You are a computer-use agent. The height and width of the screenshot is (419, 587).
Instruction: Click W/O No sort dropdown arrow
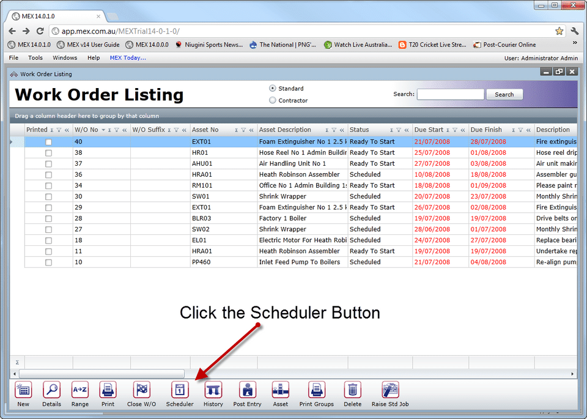[x=103, y=130]
